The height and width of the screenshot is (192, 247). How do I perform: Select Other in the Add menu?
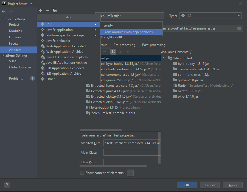tap(69, 79)
